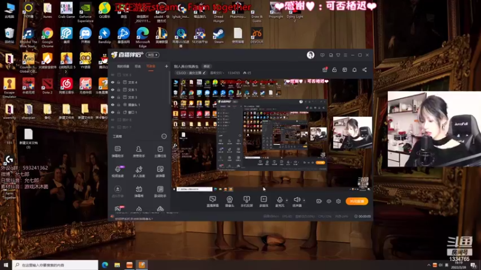This screenshot has width=481, height=270.
Task: Open the 歌词助手 lyrics assistant tool
Action: click(x=160, y=191)
